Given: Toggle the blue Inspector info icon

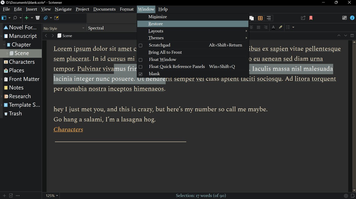Looking at the screenshot, I should click(352, 18).
